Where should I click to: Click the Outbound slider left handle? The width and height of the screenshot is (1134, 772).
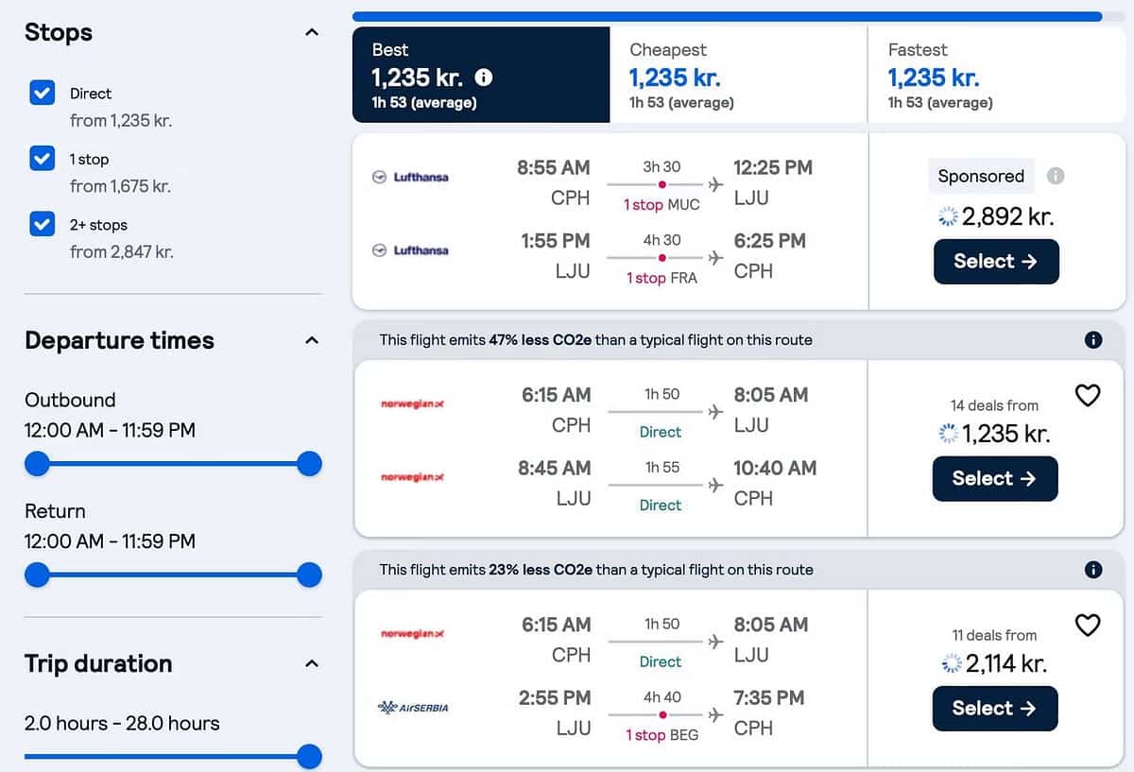tap(37, 464)
